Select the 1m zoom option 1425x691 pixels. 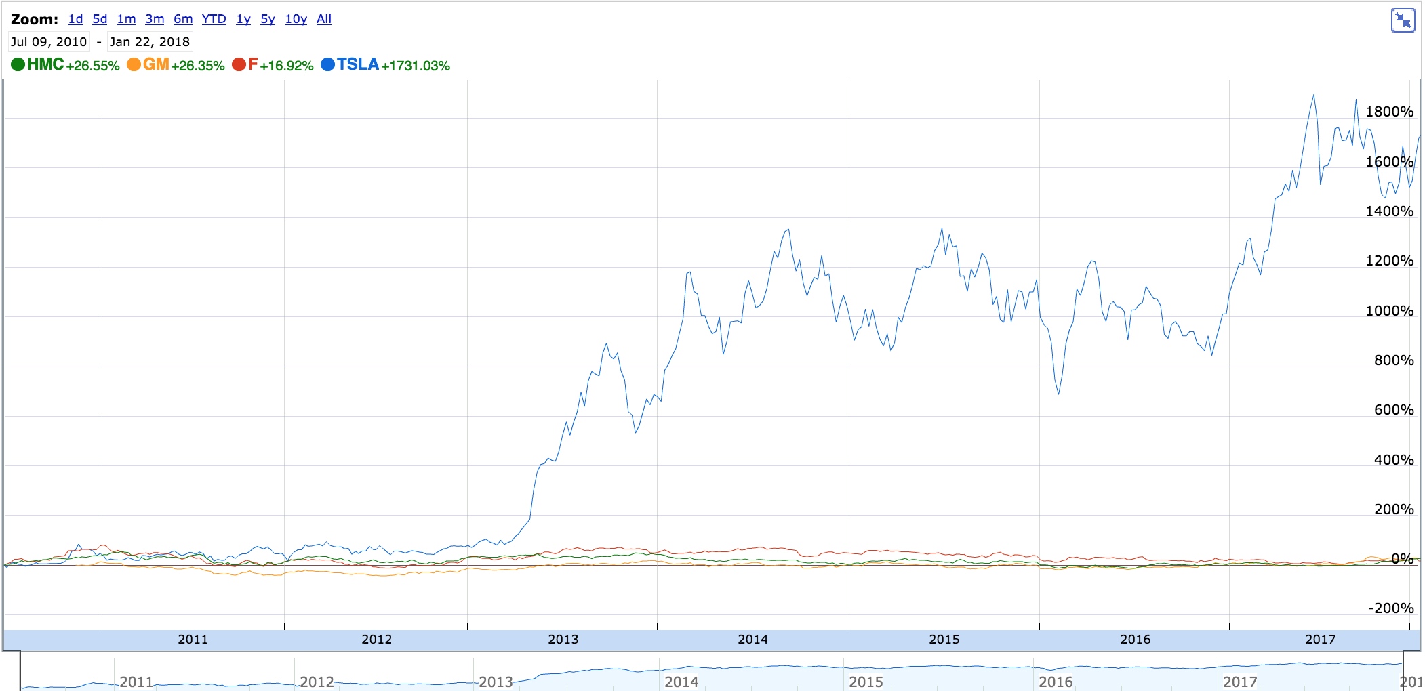pyautogui.click(x=126, y=19)
